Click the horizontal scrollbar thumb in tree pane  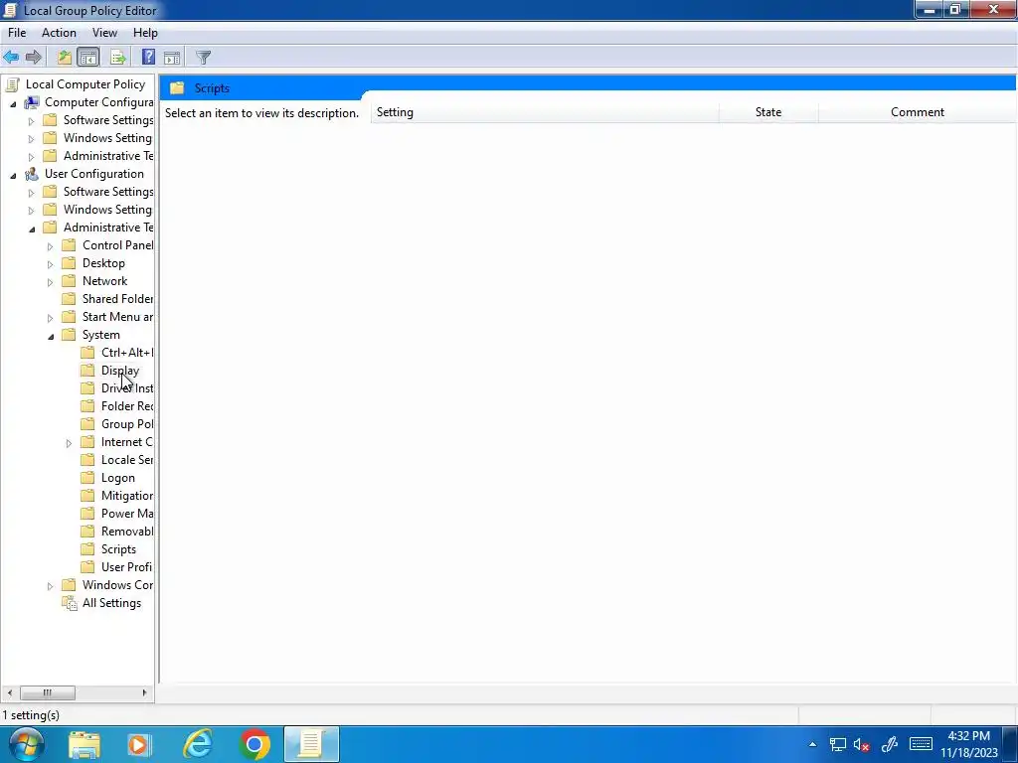tap(47, 692)
